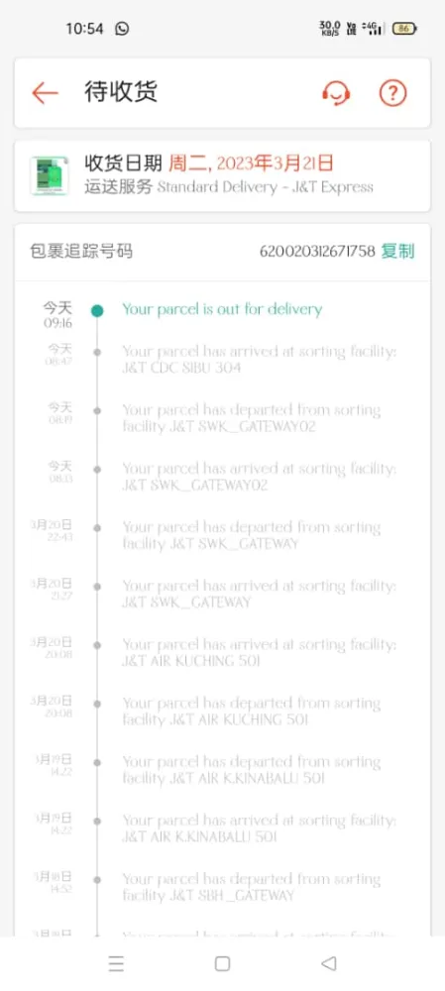Select departed J&T AIR K.KINABALU 501 entry
The width and height of the screenshot is (445, 991).
click(x=252, y=770)
